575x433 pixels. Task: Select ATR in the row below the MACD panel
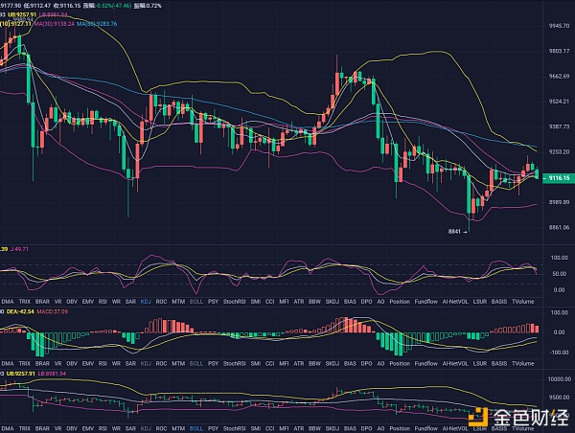tap(299, 363)
